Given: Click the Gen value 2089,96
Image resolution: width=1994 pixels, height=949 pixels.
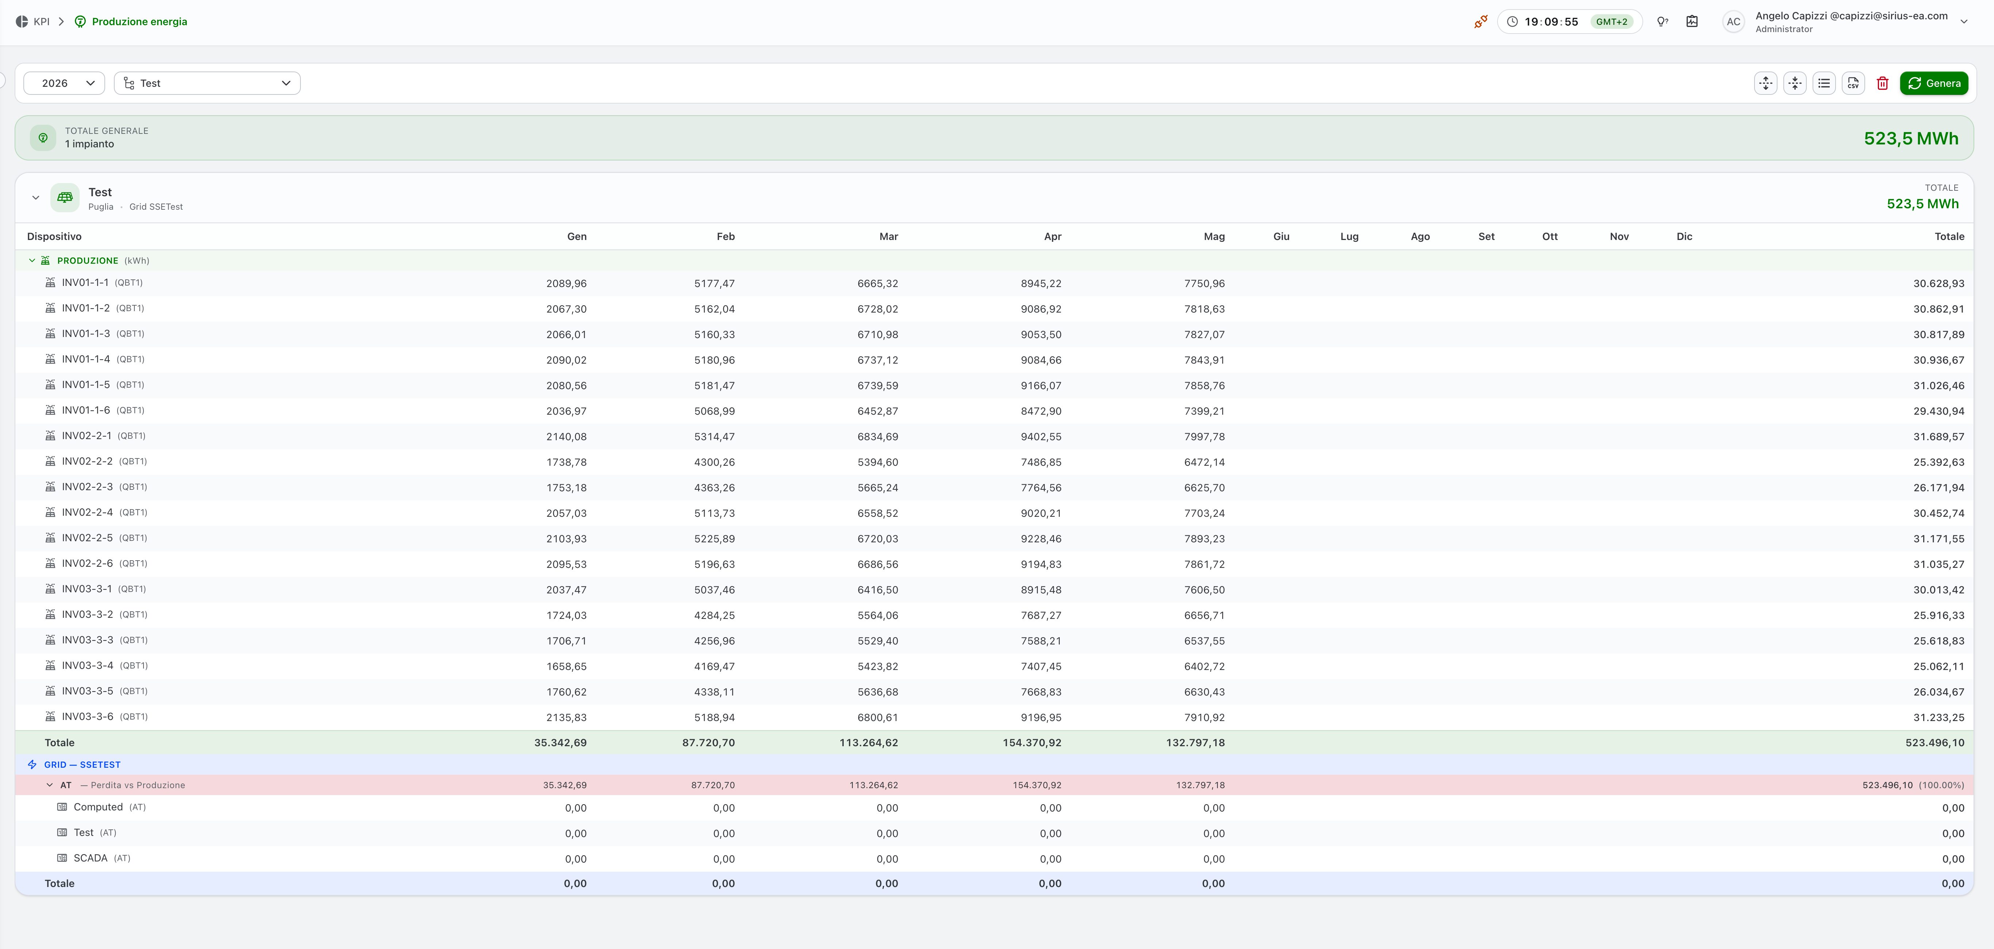Looking at the screenshot, I should pyautogui.click(x=566, y=284).
